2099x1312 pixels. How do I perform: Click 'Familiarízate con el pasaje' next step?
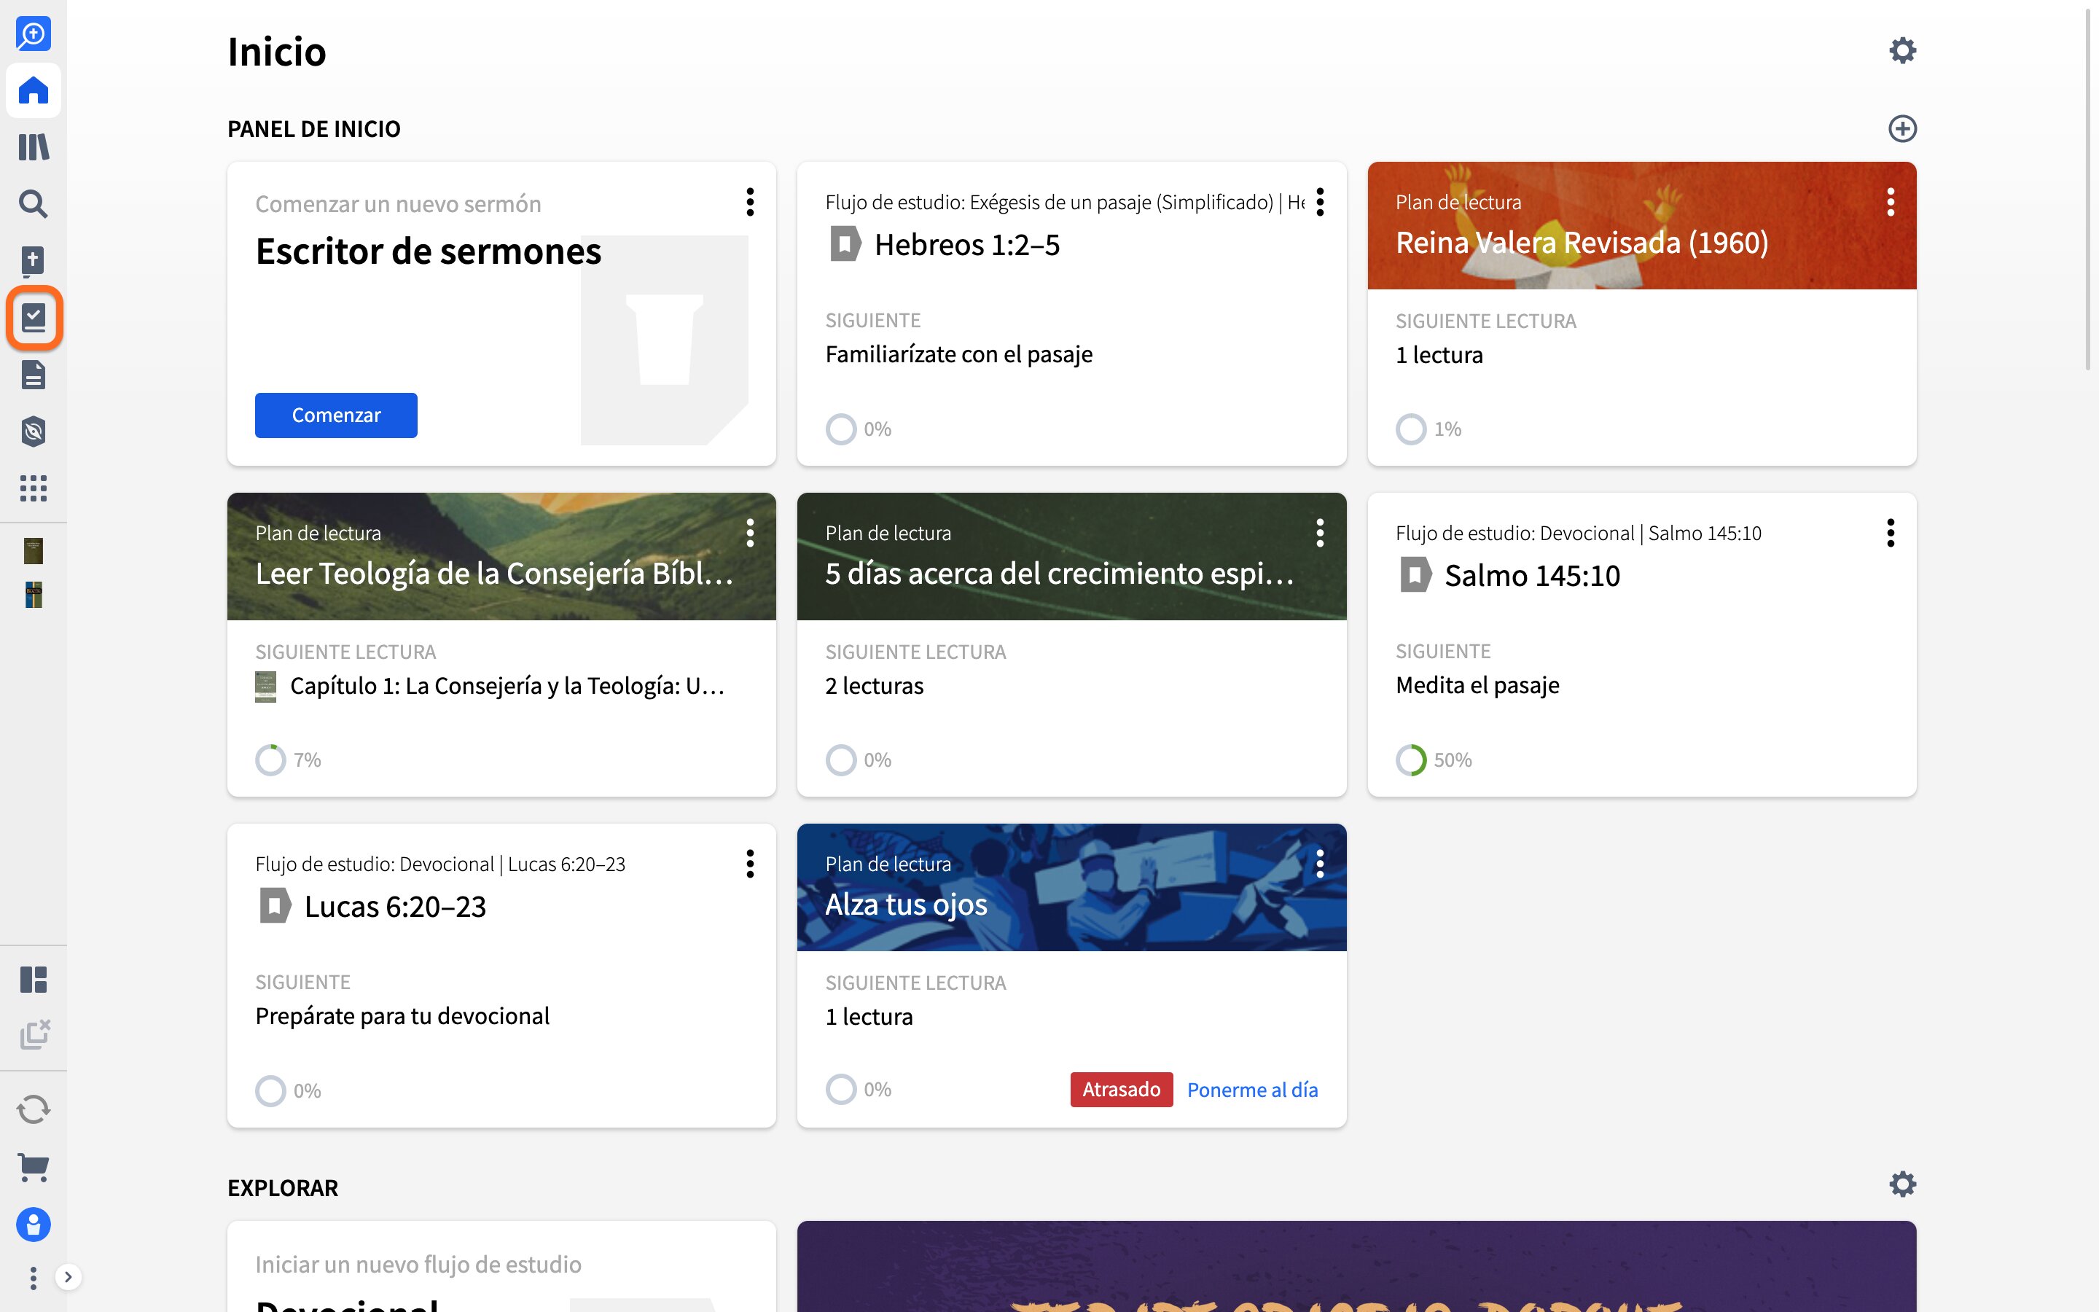click(x=958, y=355)
